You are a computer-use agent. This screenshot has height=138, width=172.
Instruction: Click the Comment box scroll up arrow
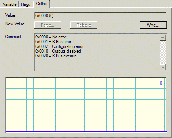point(163,37)
